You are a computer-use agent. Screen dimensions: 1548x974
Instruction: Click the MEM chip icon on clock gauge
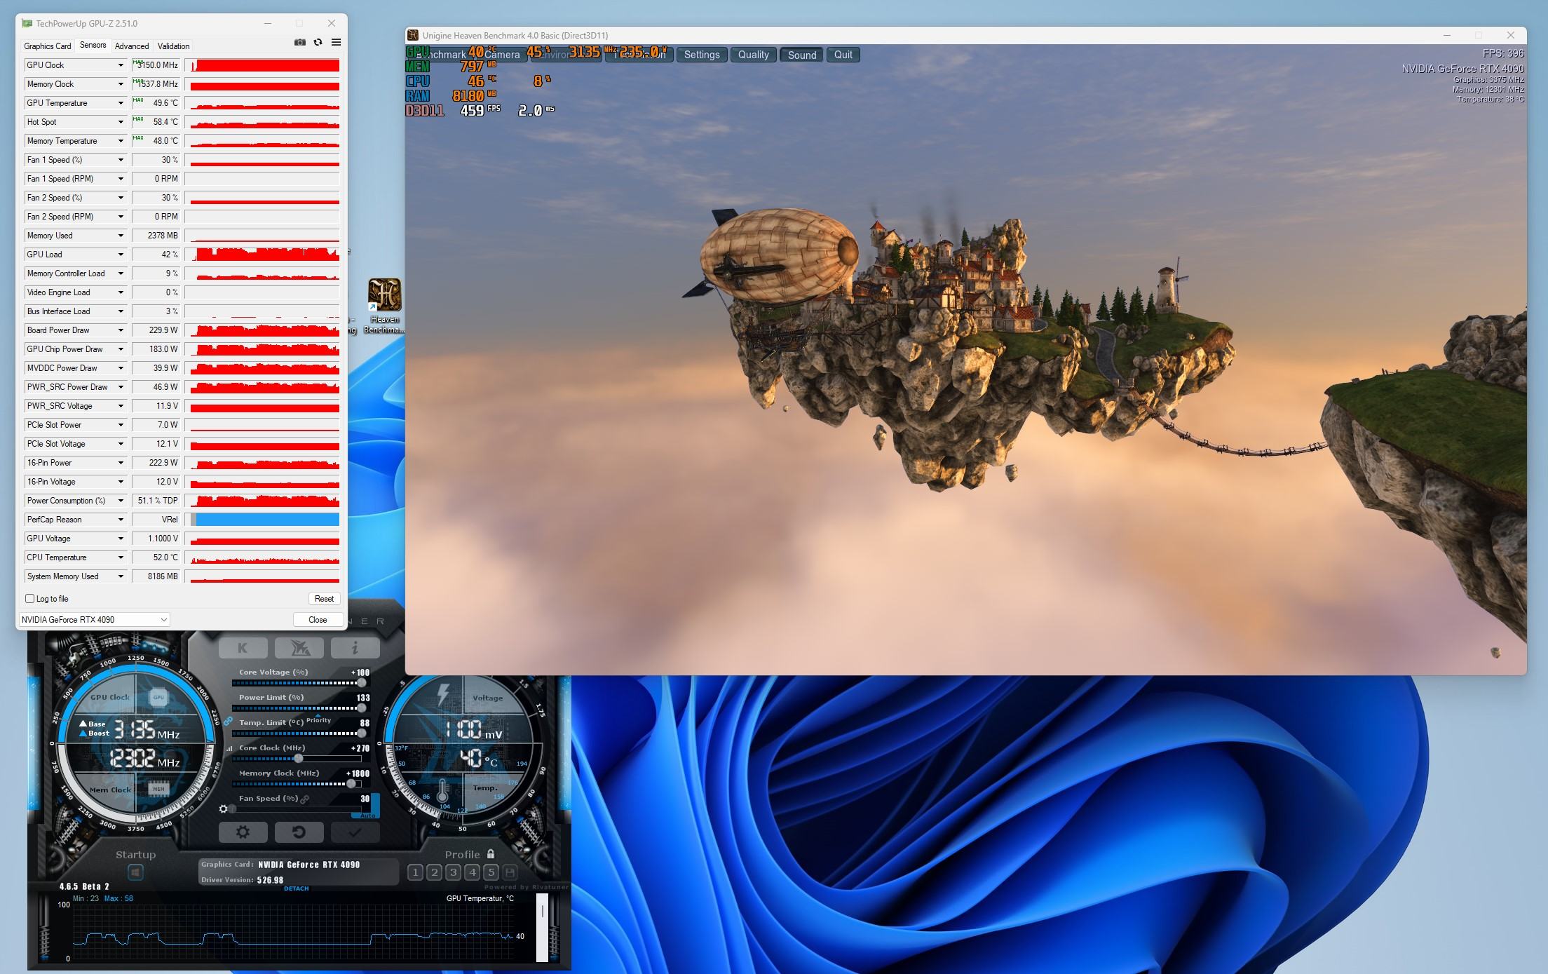[158, 789]
